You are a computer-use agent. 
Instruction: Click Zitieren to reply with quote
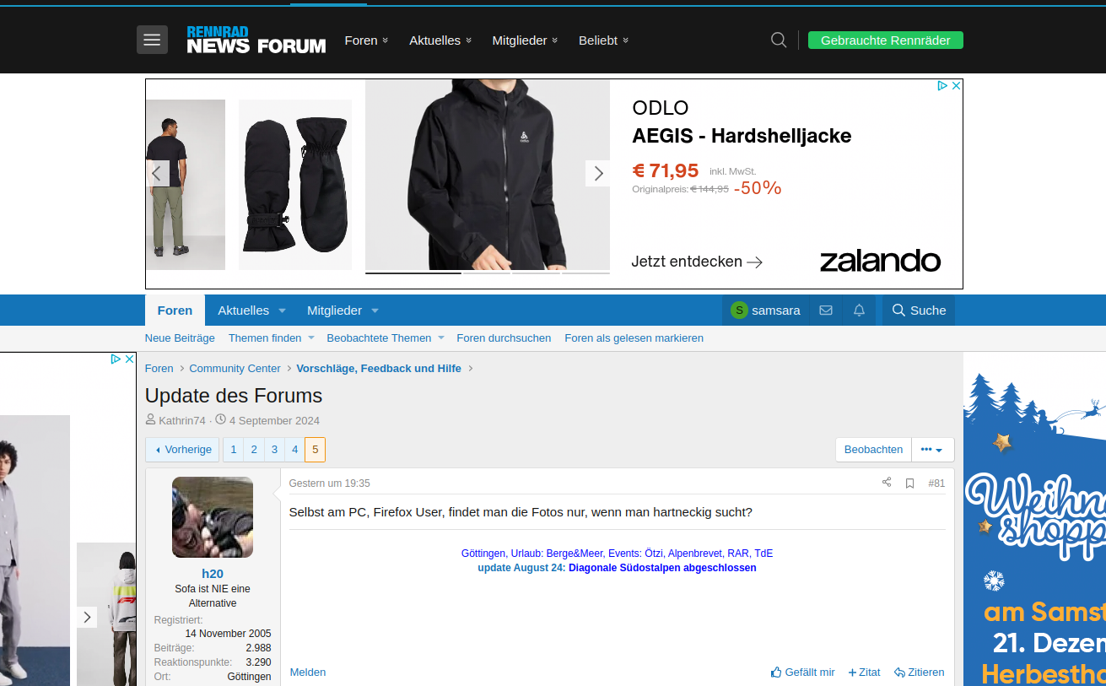(920, 672)
